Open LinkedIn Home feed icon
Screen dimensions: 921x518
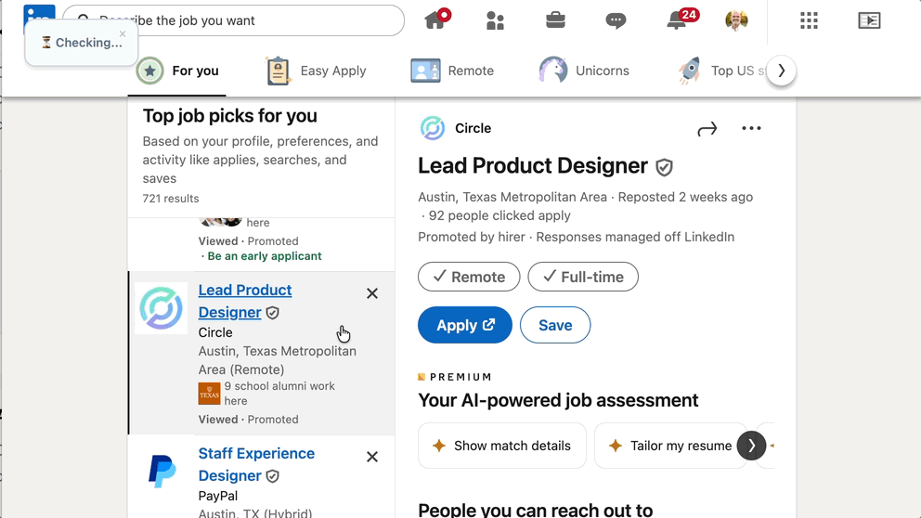[x=435, y=20]
